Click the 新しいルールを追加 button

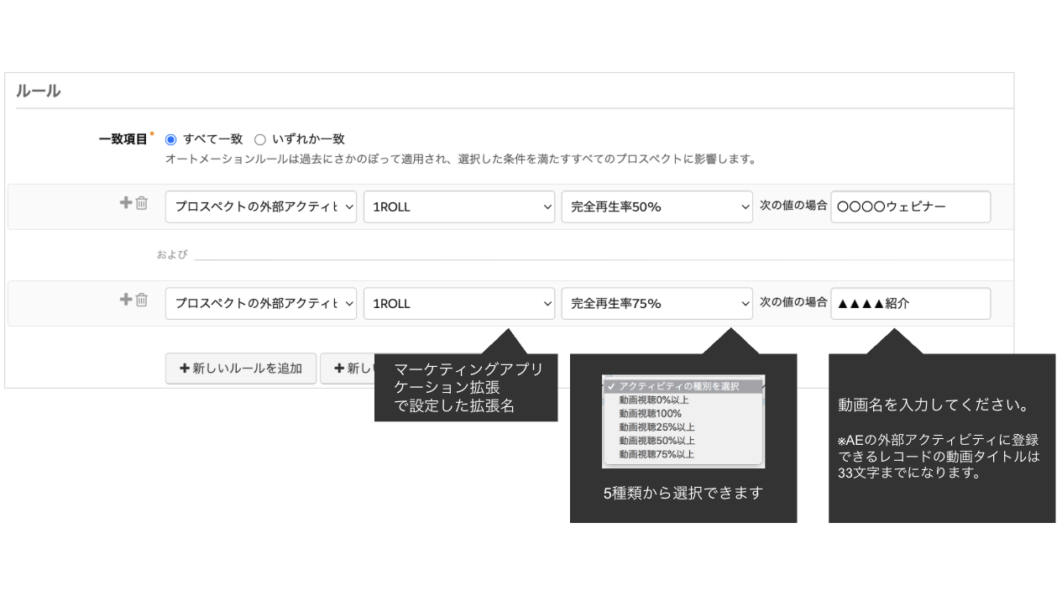(x=240, y=369)
